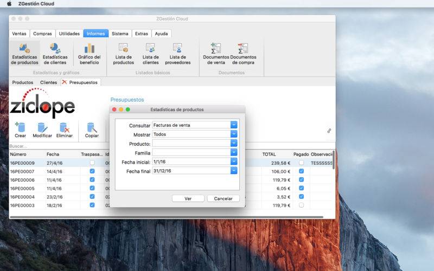434x271 pixels.
Task: Open Documentos de venta report
Action: click(216, 54)
